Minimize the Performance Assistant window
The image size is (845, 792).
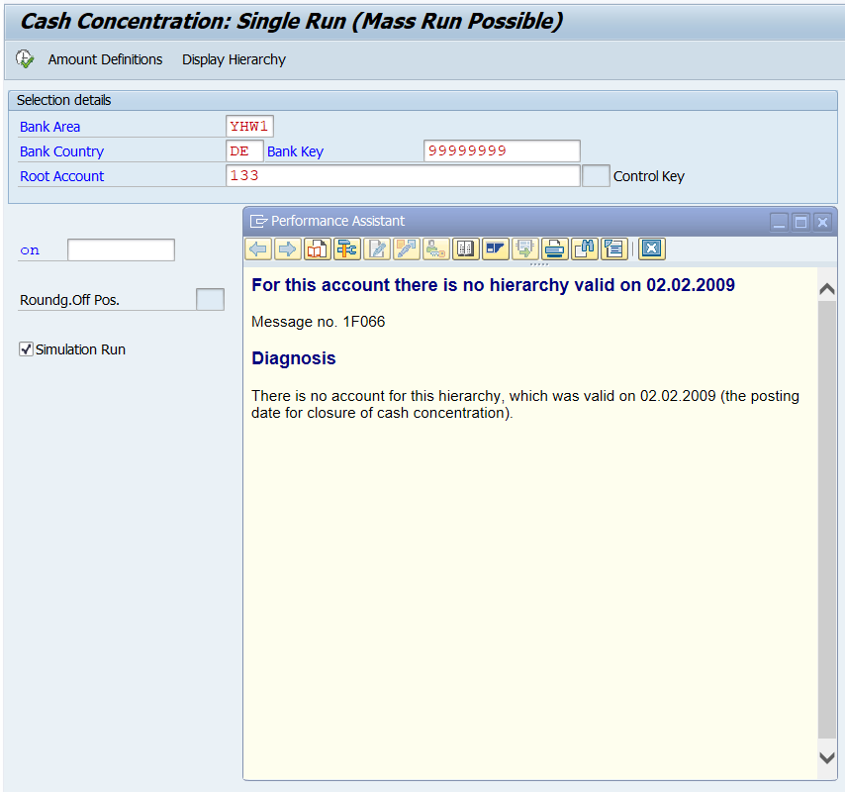point(780,222)
